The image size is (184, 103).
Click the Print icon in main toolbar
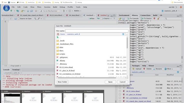[36, 11]
